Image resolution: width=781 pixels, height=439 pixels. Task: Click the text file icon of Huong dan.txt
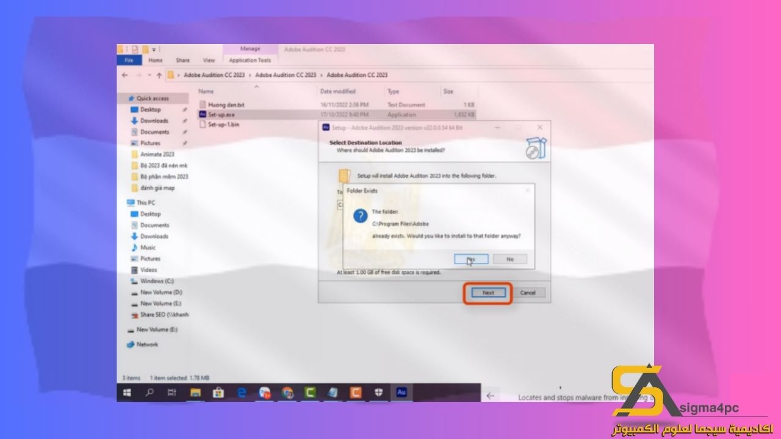(203, 104)
